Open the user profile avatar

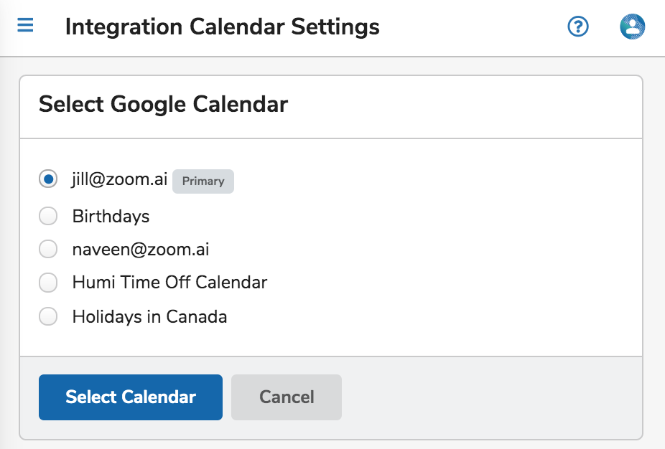pos(633,27)
